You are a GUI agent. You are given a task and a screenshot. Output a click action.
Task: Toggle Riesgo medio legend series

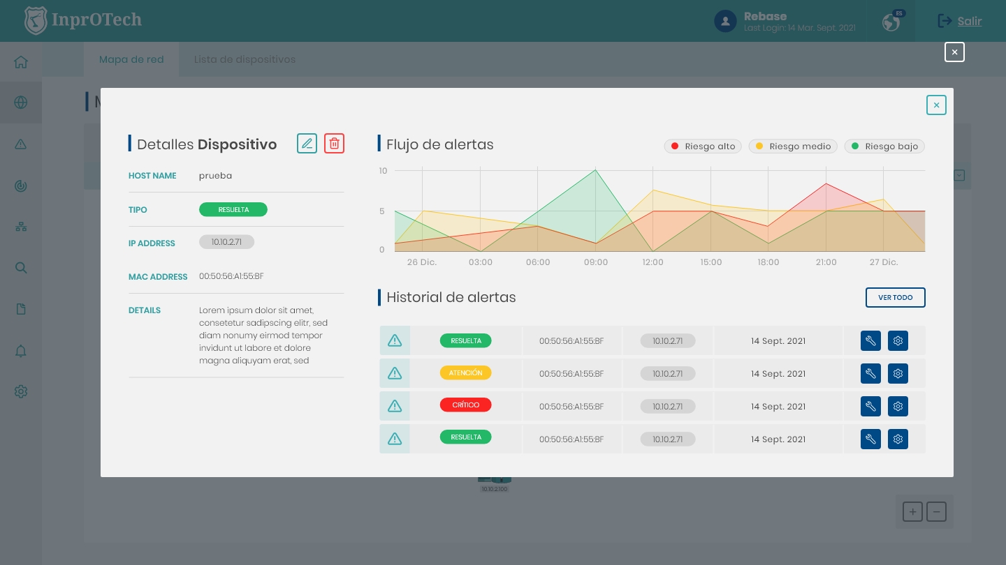click(792, 146)
